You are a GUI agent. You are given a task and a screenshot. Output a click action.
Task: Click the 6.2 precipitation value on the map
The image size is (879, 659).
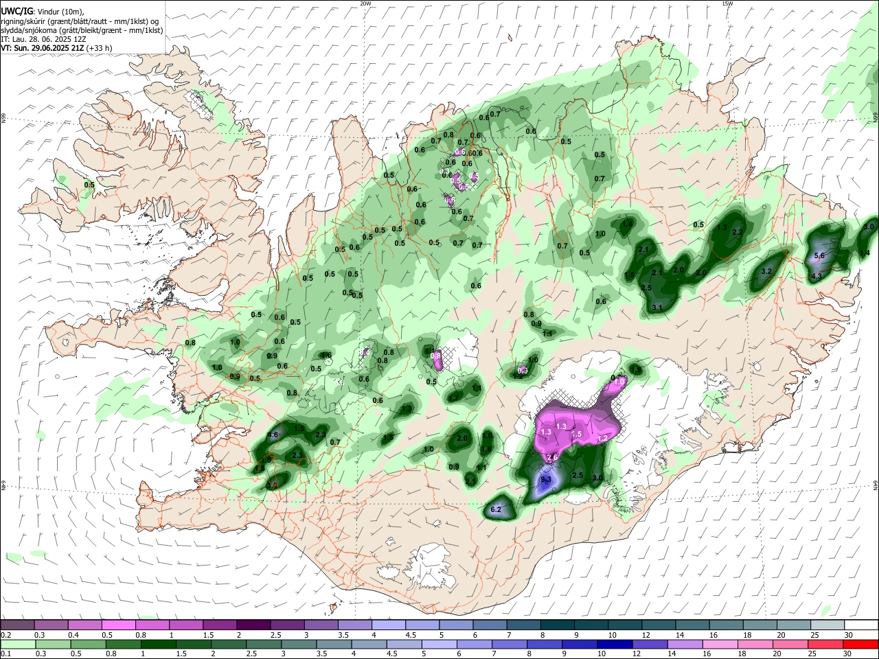coord(497,509)
